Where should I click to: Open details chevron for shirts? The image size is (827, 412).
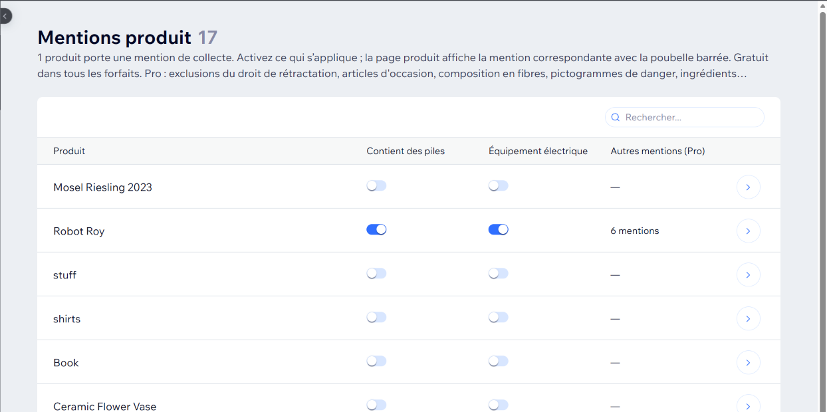click(x=749, y=319)
